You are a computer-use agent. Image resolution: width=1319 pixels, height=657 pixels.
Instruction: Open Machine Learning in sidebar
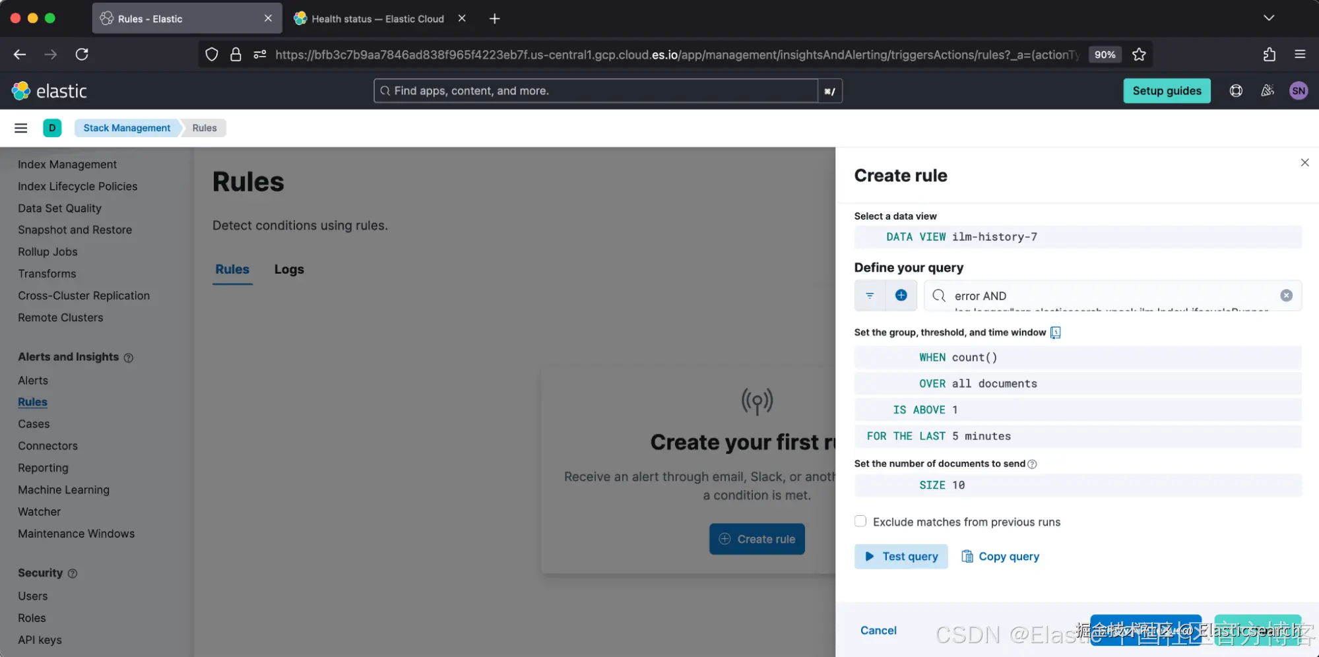63,490
